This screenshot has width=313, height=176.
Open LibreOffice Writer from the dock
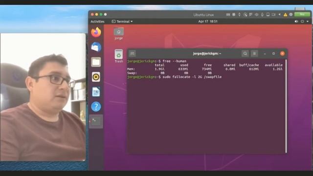pos(96,92)
